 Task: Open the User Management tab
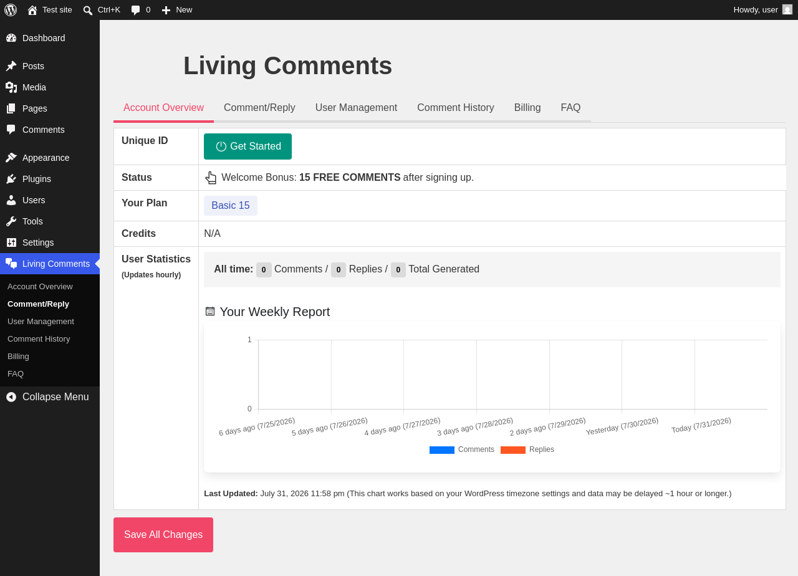(356, 108)
